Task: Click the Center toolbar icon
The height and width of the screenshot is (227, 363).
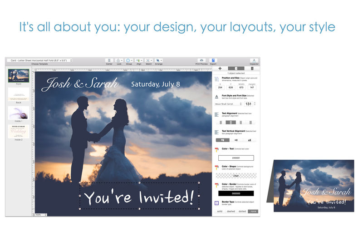Action: click(x=109, y=60)
